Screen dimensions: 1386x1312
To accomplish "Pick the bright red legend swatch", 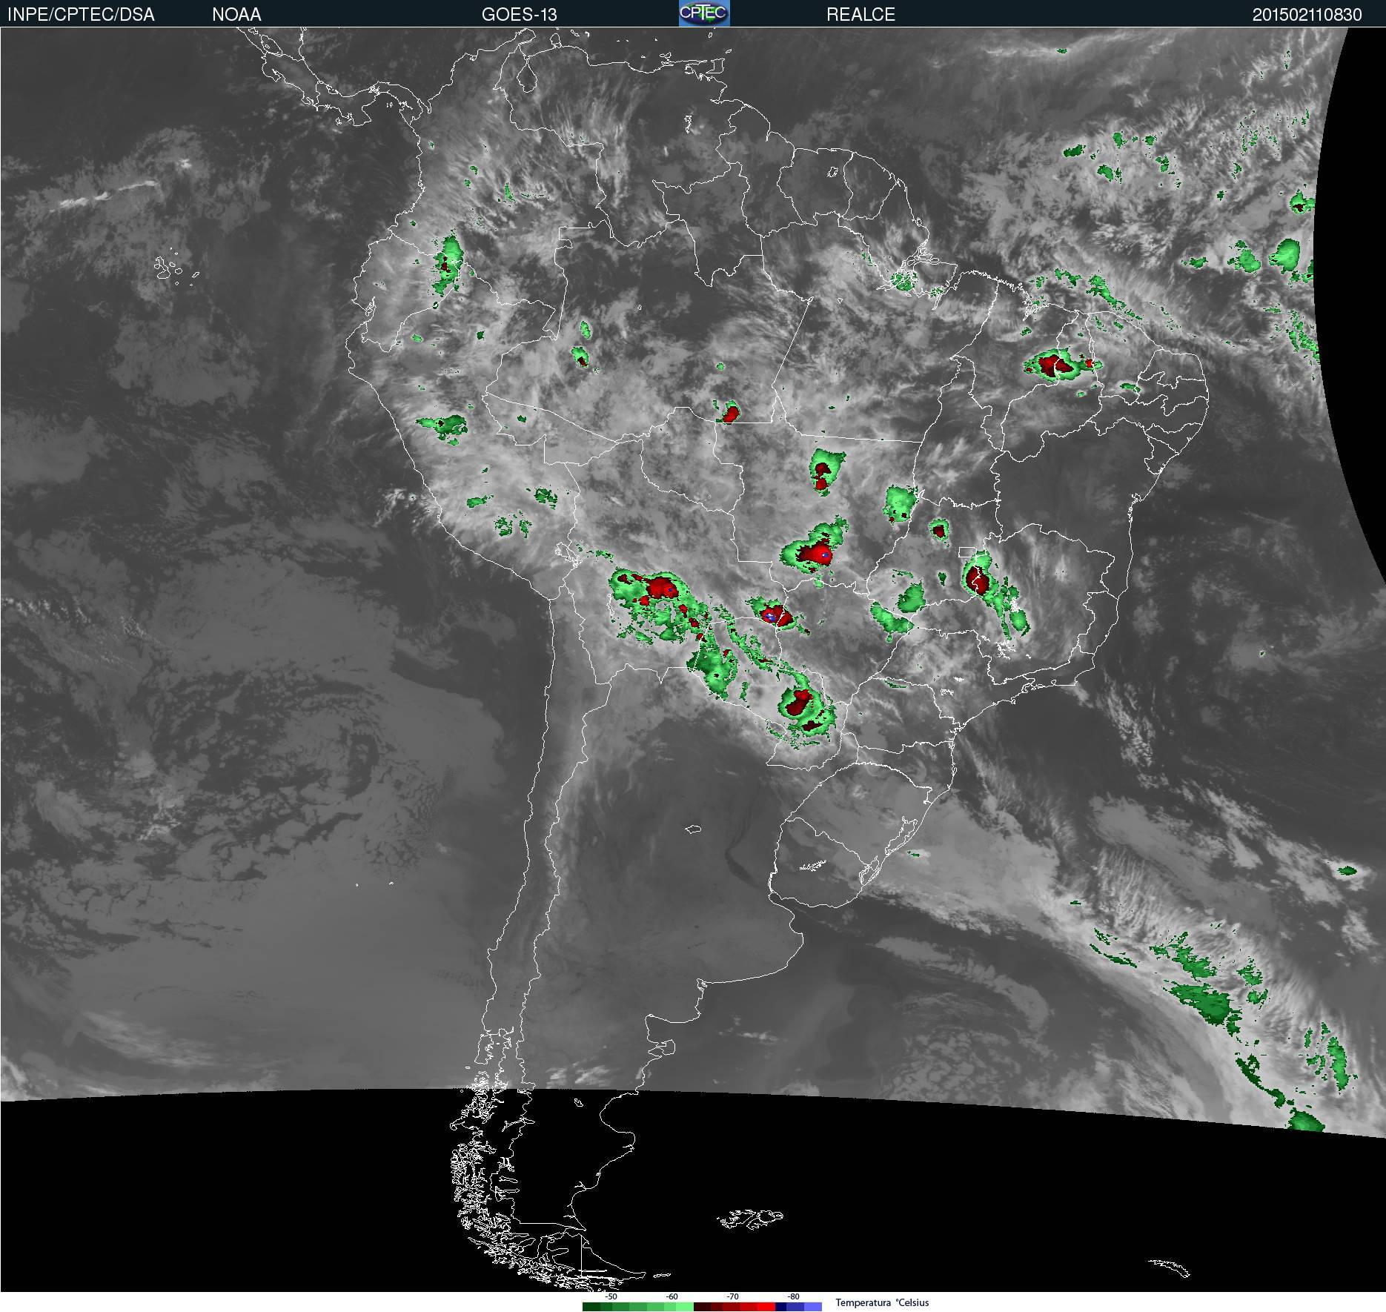I will [766, 1307].
